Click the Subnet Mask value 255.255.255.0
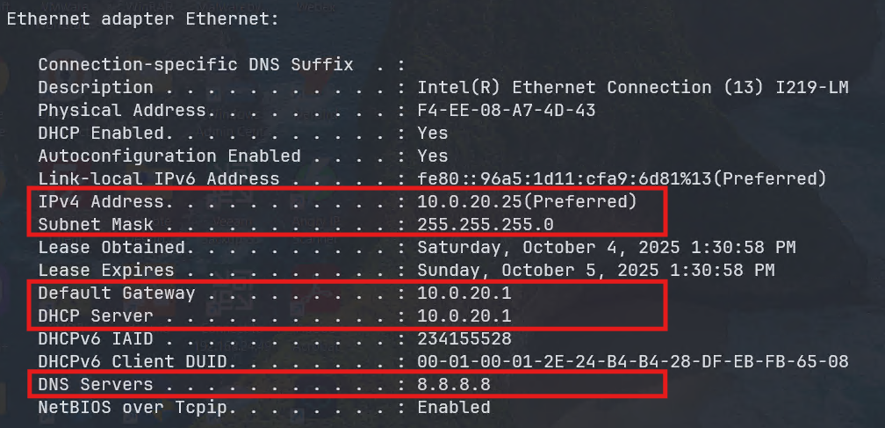The height and width of the screenshot is (428, 885). coord(485,224)
